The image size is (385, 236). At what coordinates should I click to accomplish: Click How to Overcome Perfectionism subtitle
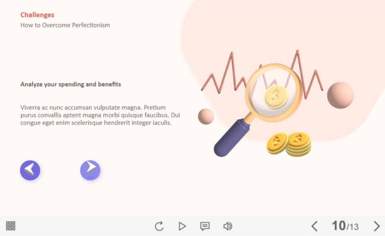pos(65,25)
